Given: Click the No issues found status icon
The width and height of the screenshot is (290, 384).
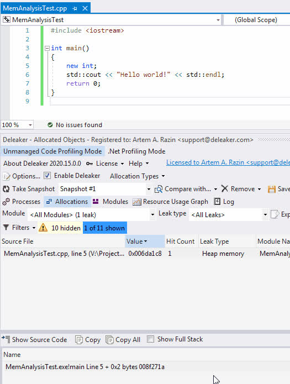Looking at the screenshot, I should [50, 125].
